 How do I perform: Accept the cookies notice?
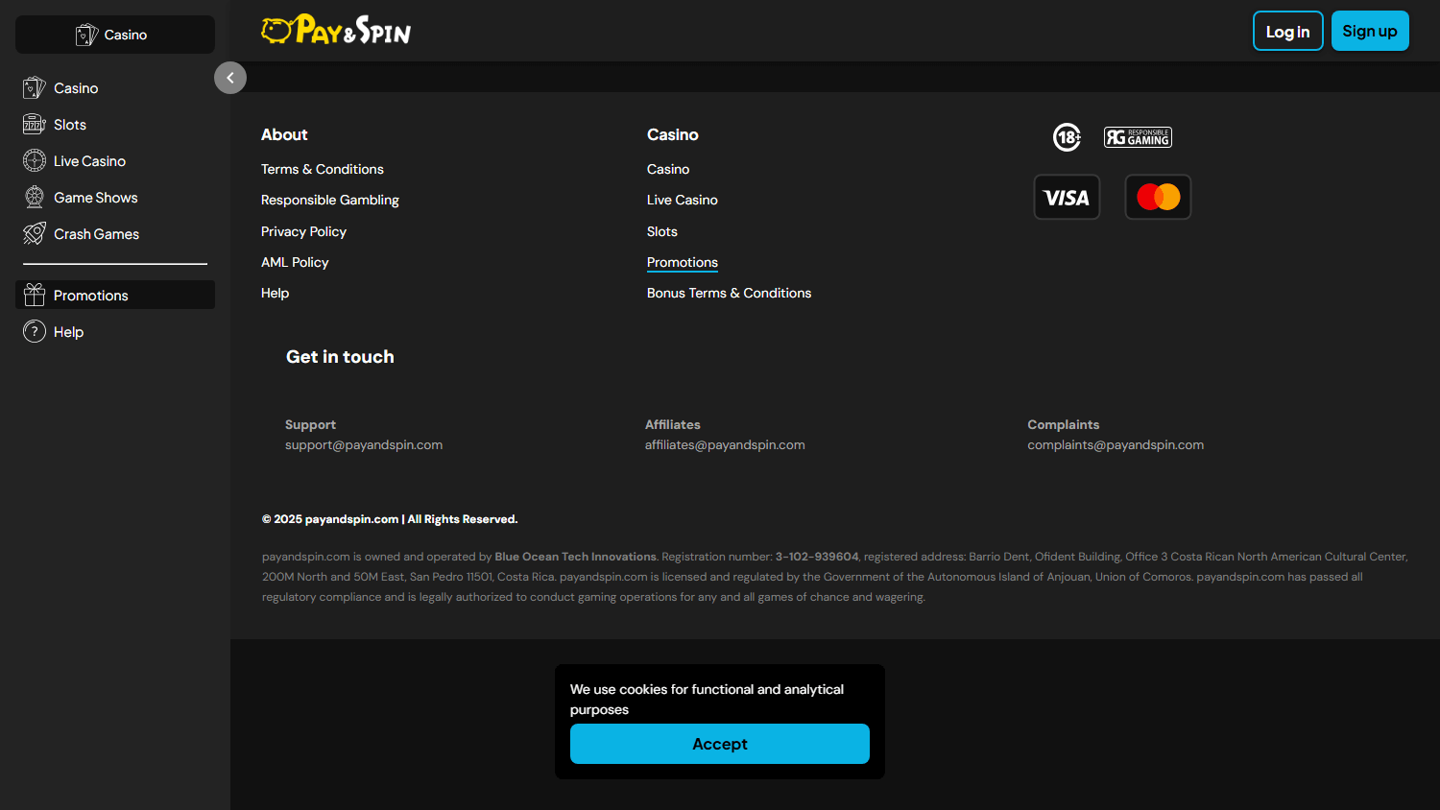tap(720, 744)
